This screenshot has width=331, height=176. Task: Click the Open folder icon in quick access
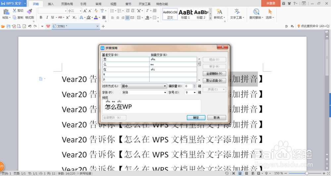coord(3,26)
